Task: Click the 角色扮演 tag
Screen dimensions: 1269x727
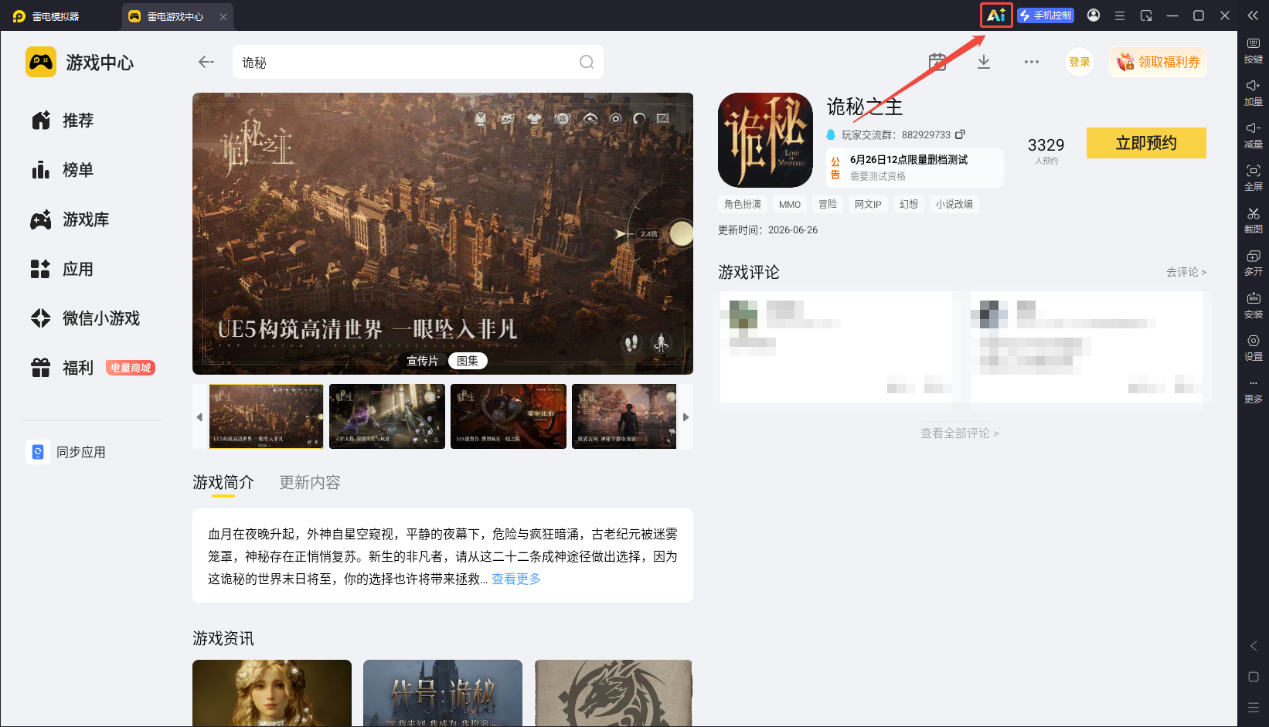Action: tap(743, 204)
